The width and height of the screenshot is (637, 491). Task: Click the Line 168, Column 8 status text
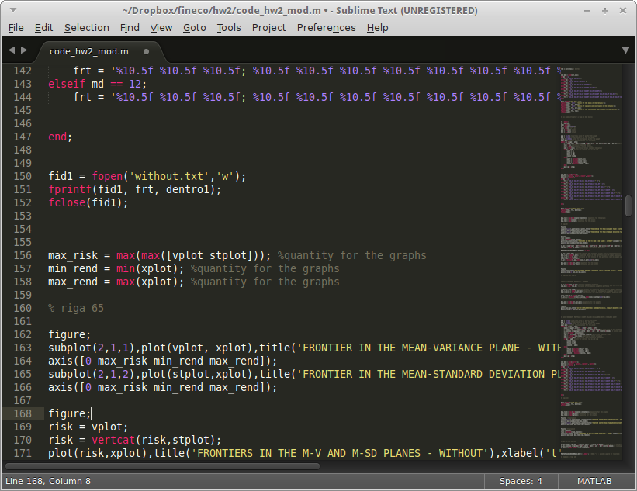(x=48, y=482)
